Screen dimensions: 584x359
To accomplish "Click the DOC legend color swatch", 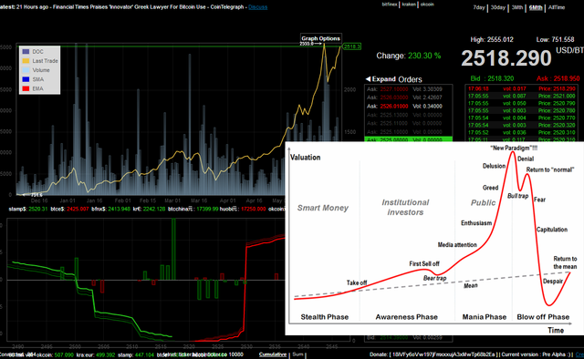I will (26, 52).
